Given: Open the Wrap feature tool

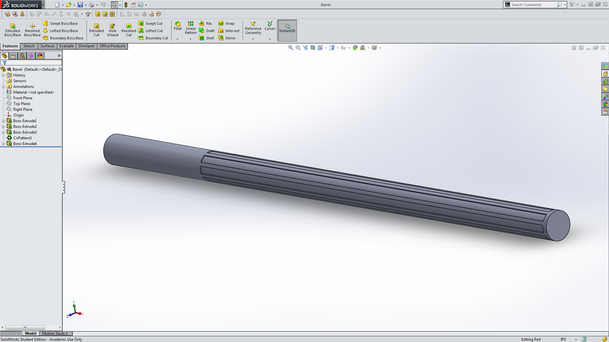Looking at the screenshot, I should [x=226, y=23].
